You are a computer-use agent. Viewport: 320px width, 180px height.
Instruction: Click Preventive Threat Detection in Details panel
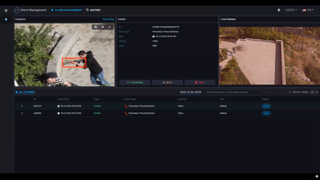(x=165, y=32)
